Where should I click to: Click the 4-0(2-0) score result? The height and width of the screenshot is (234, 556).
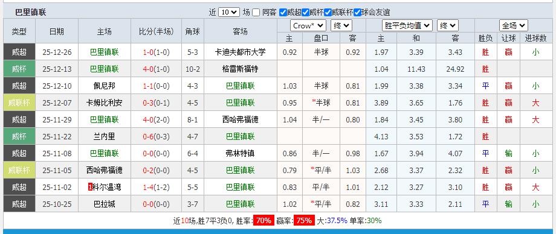click(x=156, y=119)
